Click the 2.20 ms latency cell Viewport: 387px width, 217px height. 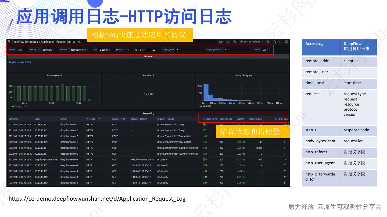tap(241, 148)
